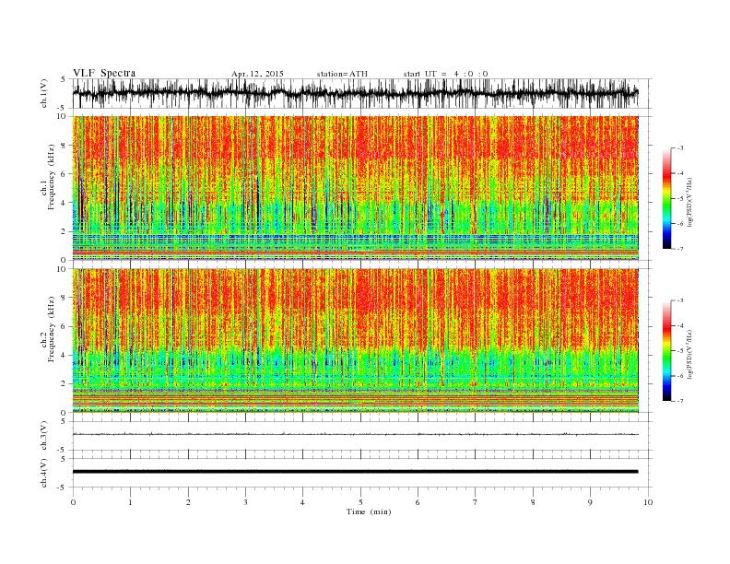The height and width of the screenshot is (564, 730).
Task: Click the ch.1 spectrogram panel
Action: click(355, 188)
